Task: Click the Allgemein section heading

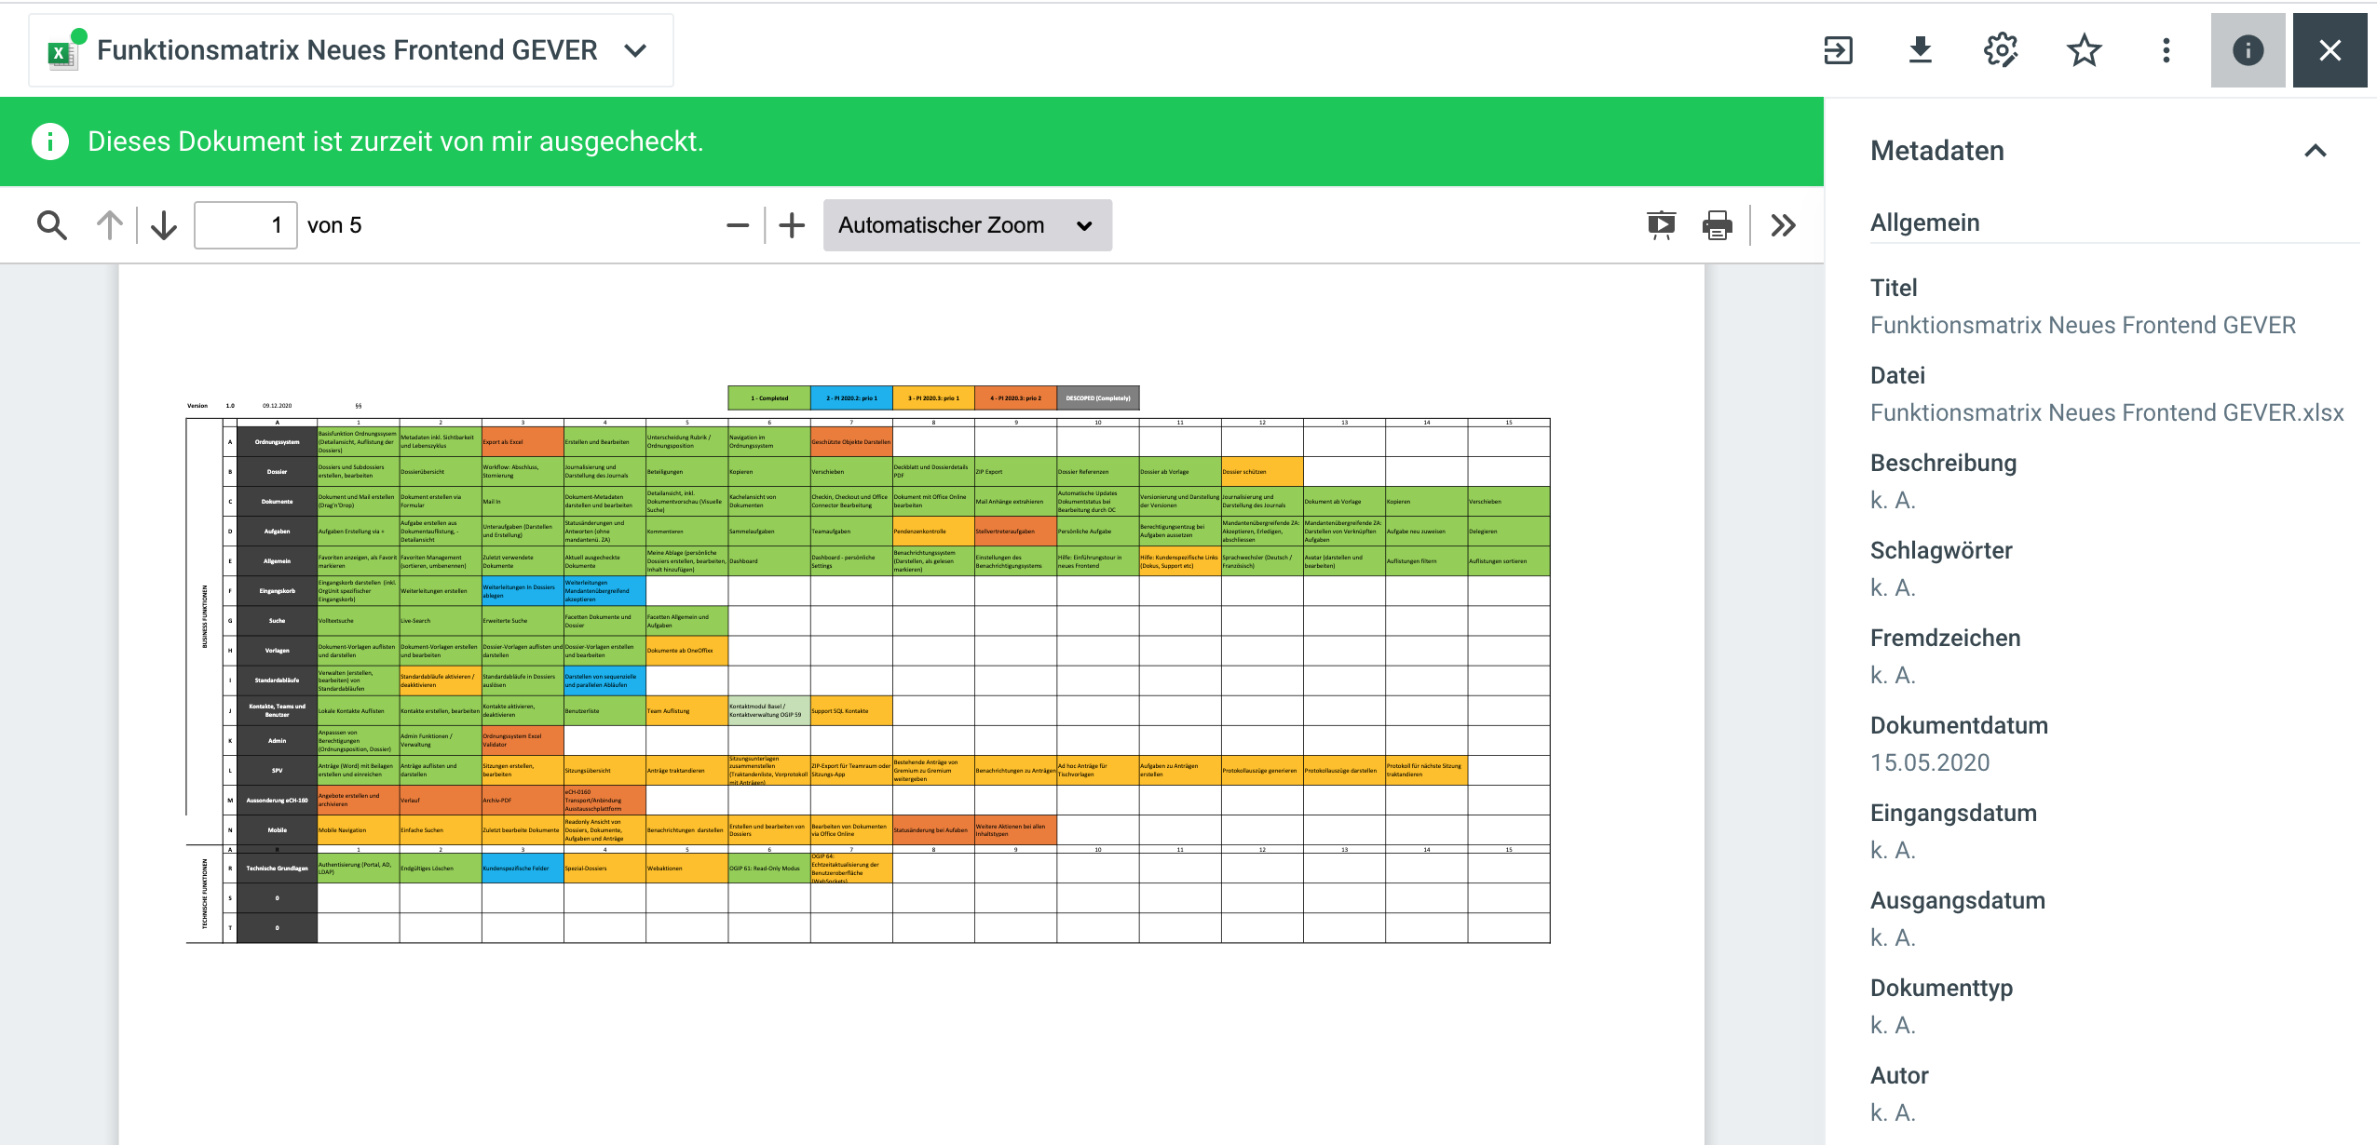Action: click(1924, 222)
